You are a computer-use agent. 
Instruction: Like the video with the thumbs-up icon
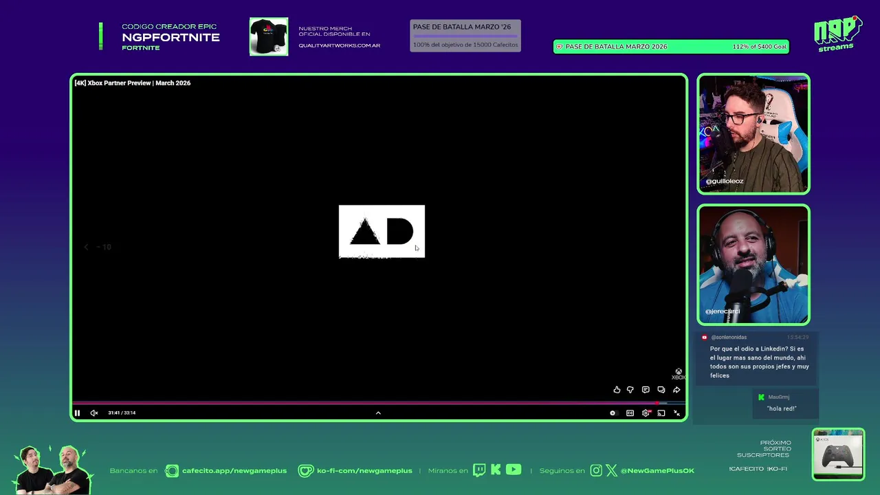tap(617, 390)
